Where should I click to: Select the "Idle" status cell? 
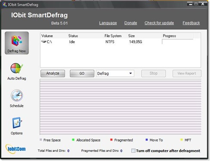click(x=72, y=42)
